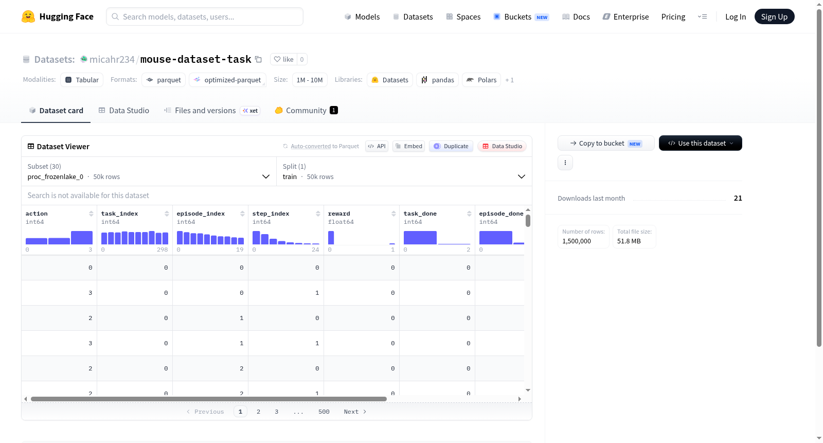Open Files and versions tab
The image size is (823, 443).
(212, 110)
